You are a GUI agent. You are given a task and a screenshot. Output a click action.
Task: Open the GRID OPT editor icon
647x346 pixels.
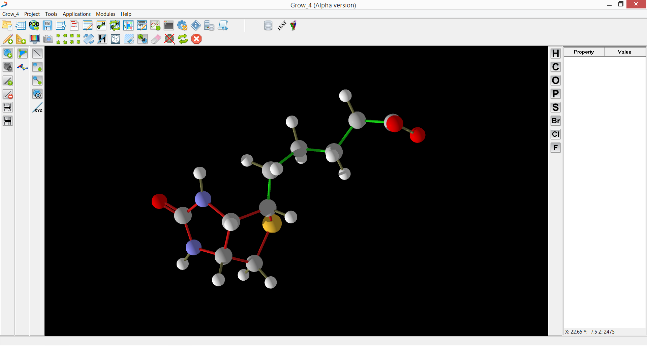click(x=142, y=26)
